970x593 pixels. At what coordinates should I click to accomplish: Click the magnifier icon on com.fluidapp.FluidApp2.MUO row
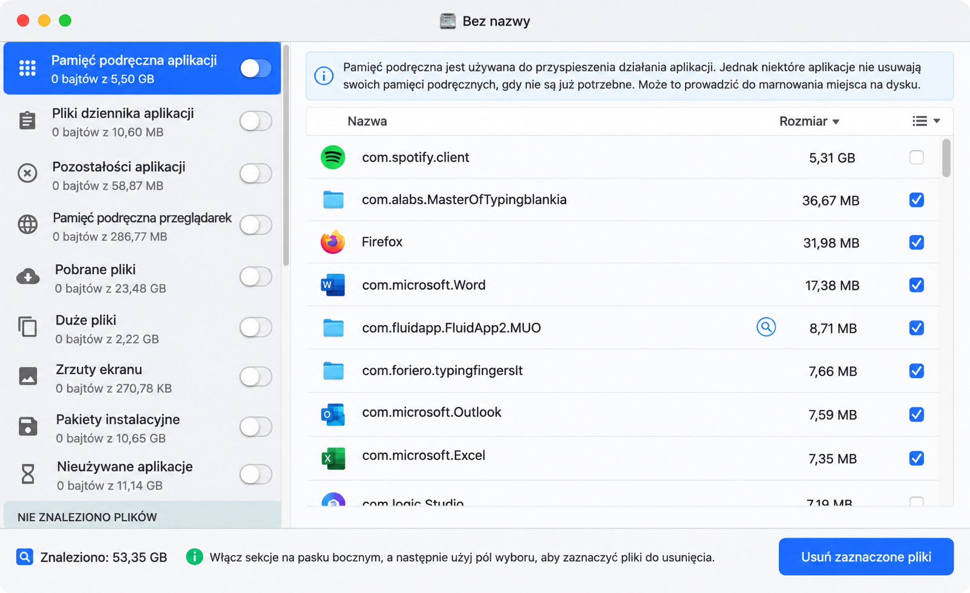click(766, 327)
